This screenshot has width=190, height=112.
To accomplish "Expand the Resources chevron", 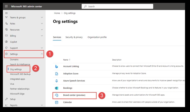I will (42, 30).
